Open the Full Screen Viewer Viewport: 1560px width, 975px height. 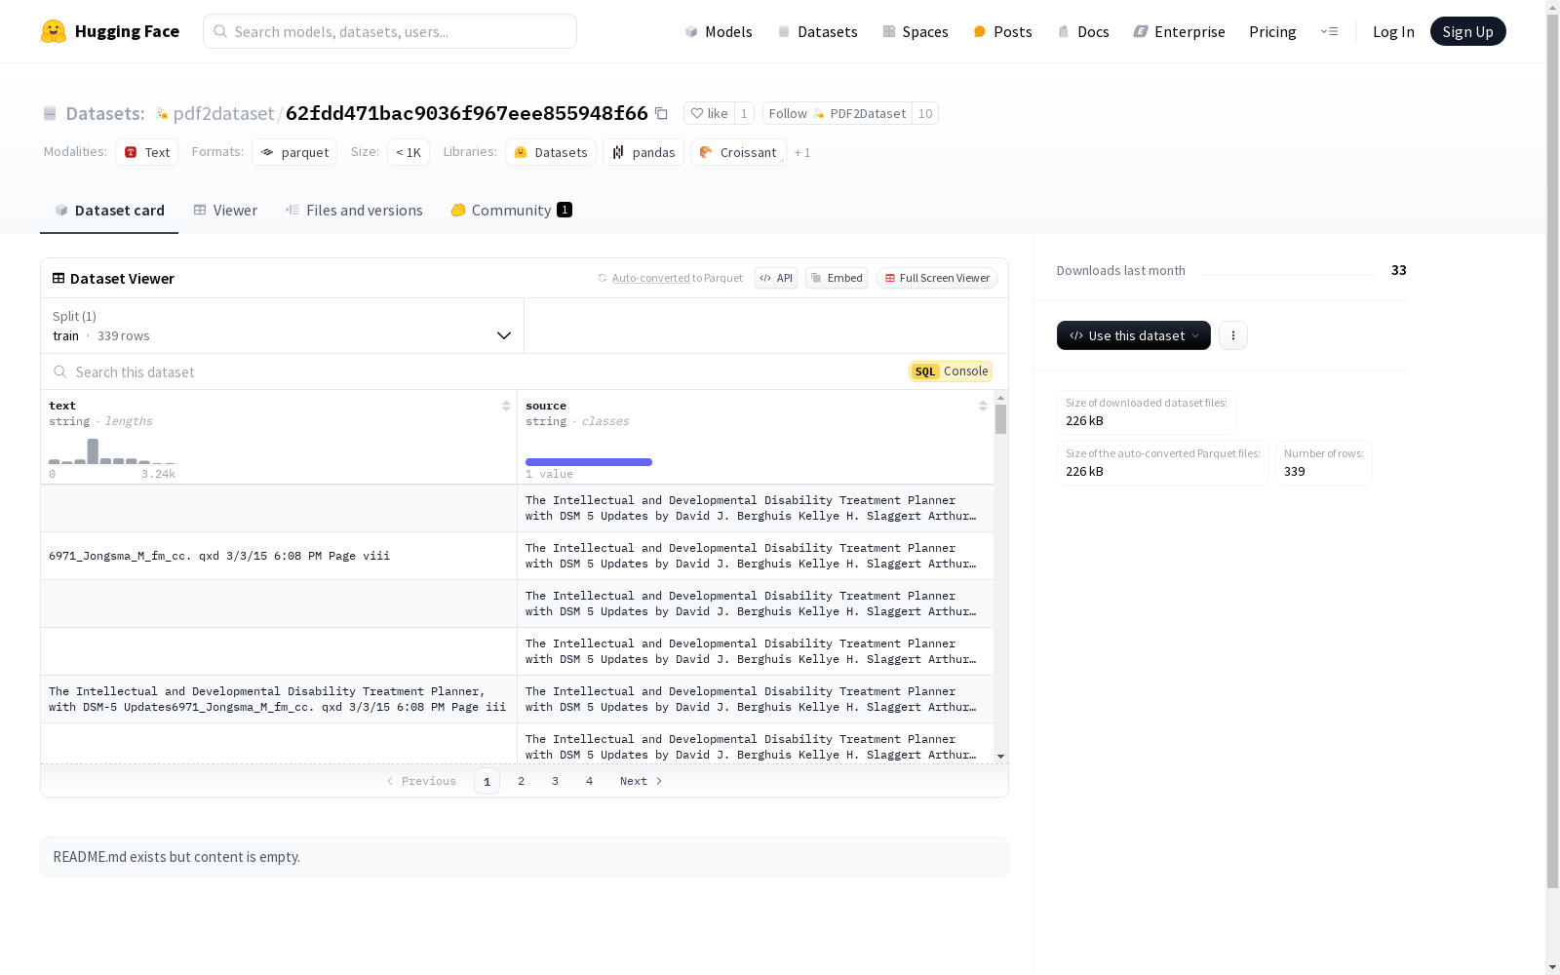click(x=937, y=278)
